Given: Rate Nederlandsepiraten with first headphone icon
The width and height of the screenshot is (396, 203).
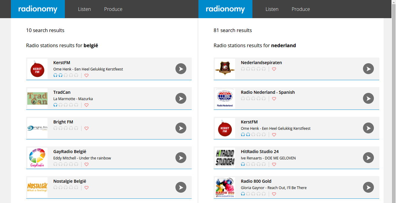Looking at the screenshot, I should point(243,69).
